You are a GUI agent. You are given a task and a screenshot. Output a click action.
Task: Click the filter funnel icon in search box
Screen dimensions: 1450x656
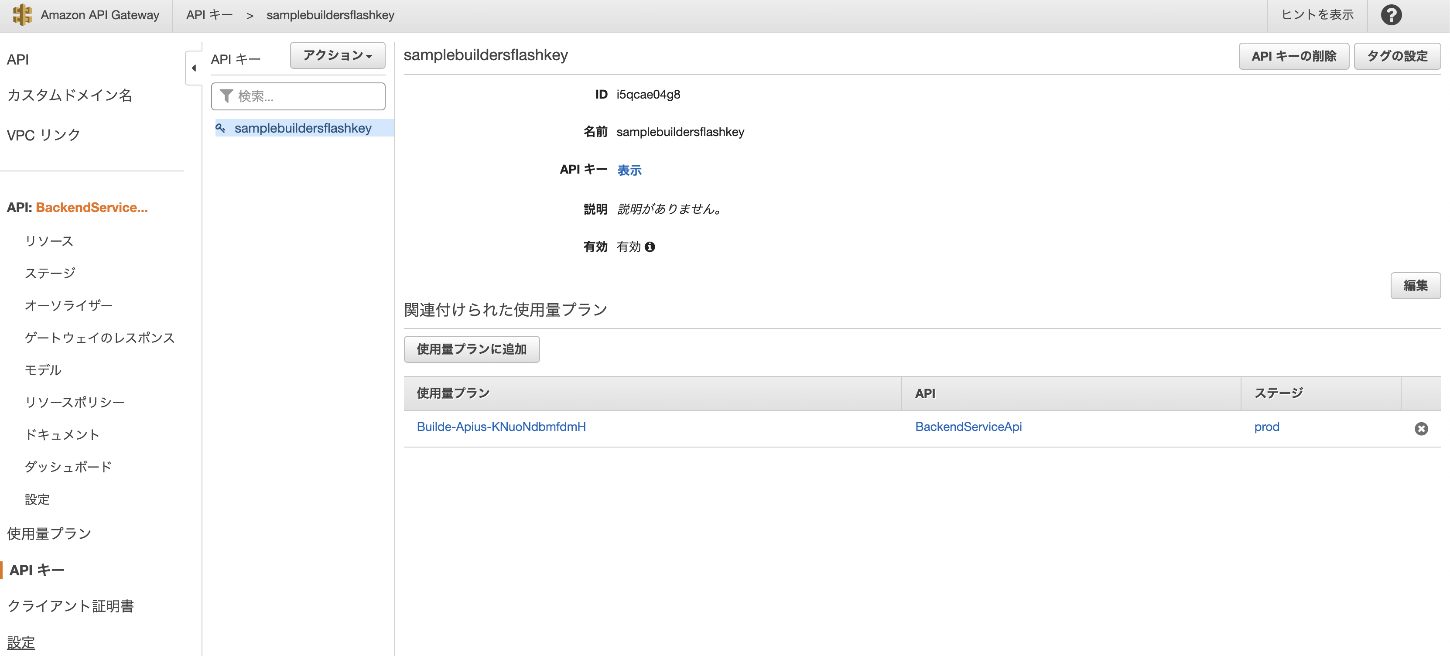click(x=226, y=96)
